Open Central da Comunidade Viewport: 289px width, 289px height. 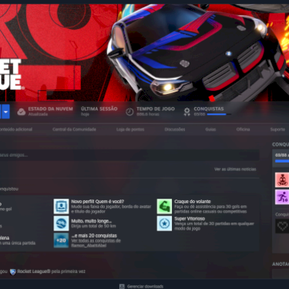point(74,129)
